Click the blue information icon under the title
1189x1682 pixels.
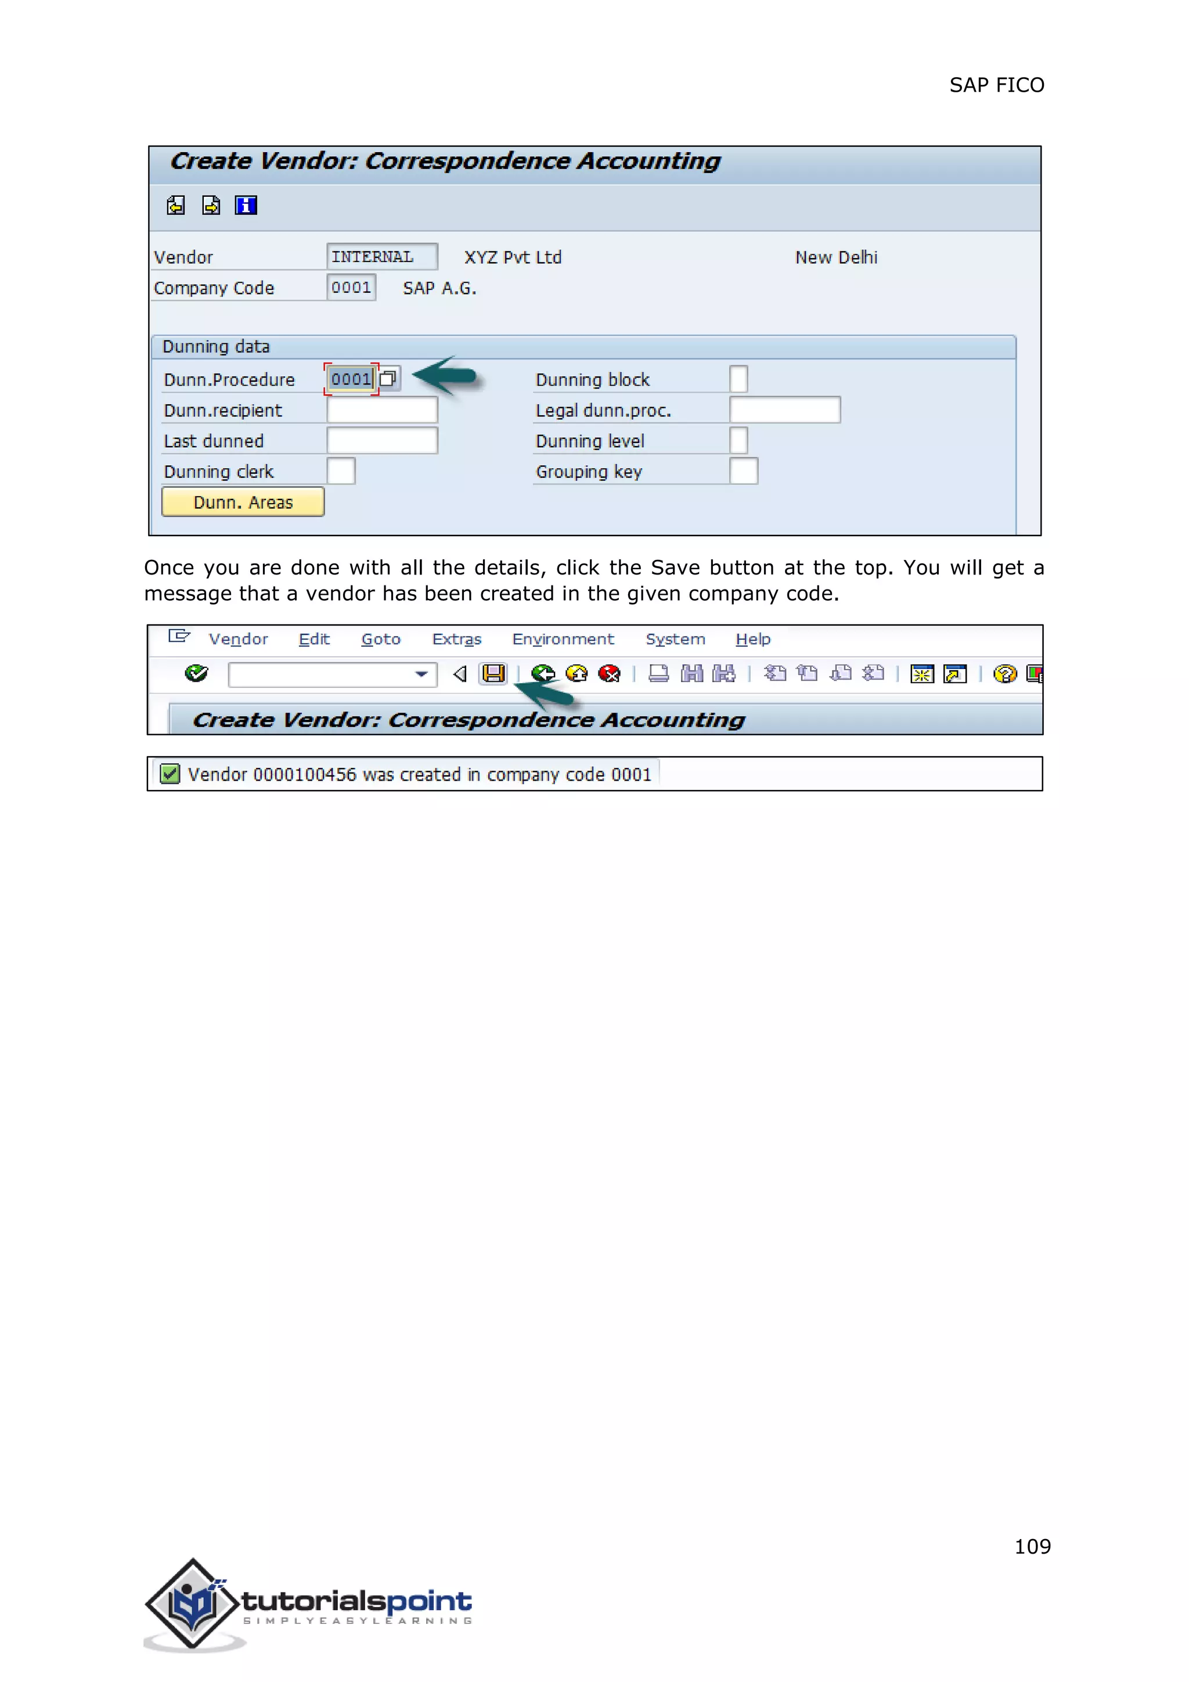click(x=246, y=206)
